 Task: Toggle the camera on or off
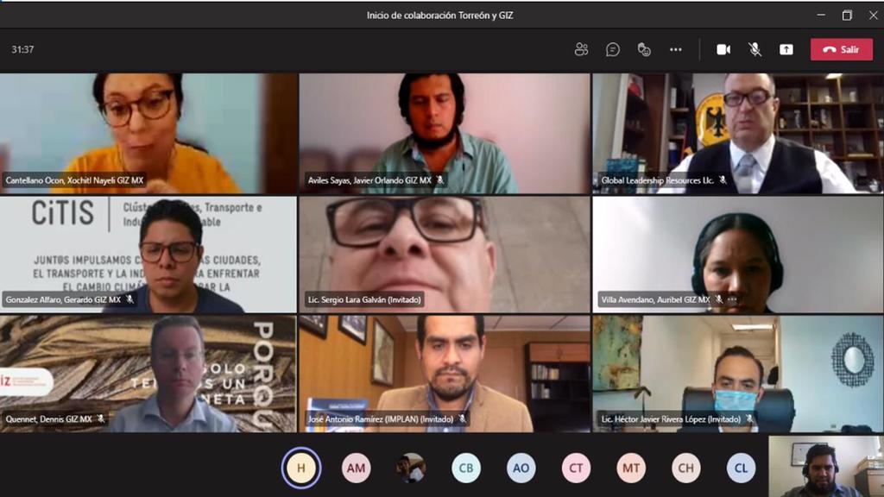(723, 49)
